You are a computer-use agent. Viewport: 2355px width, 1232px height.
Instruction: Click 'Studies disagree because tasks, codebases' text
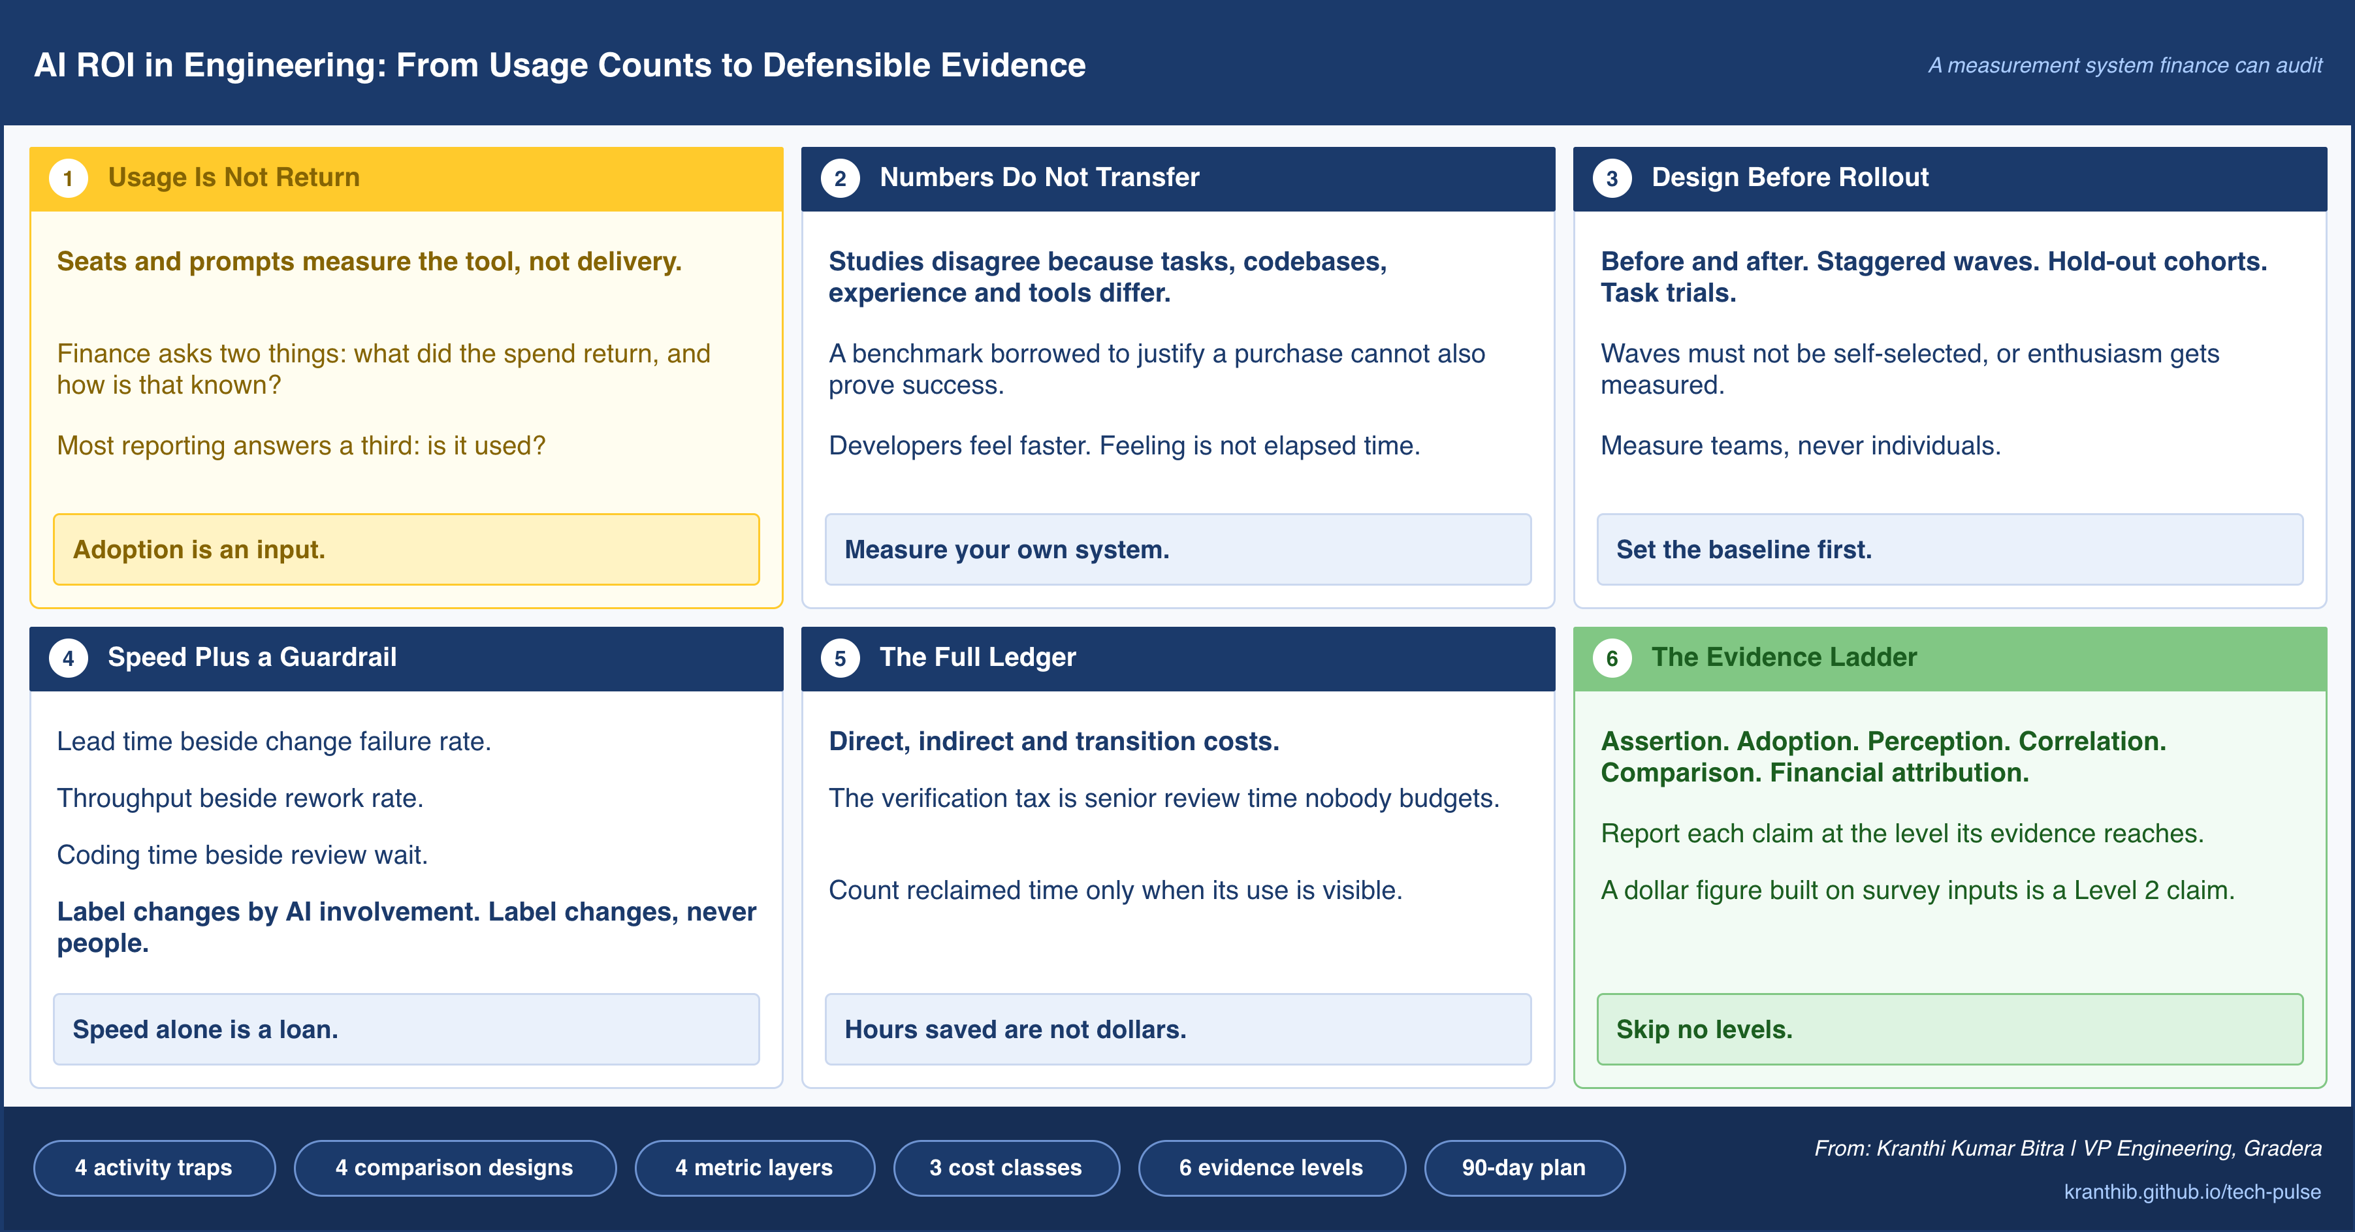point(1107,277)
